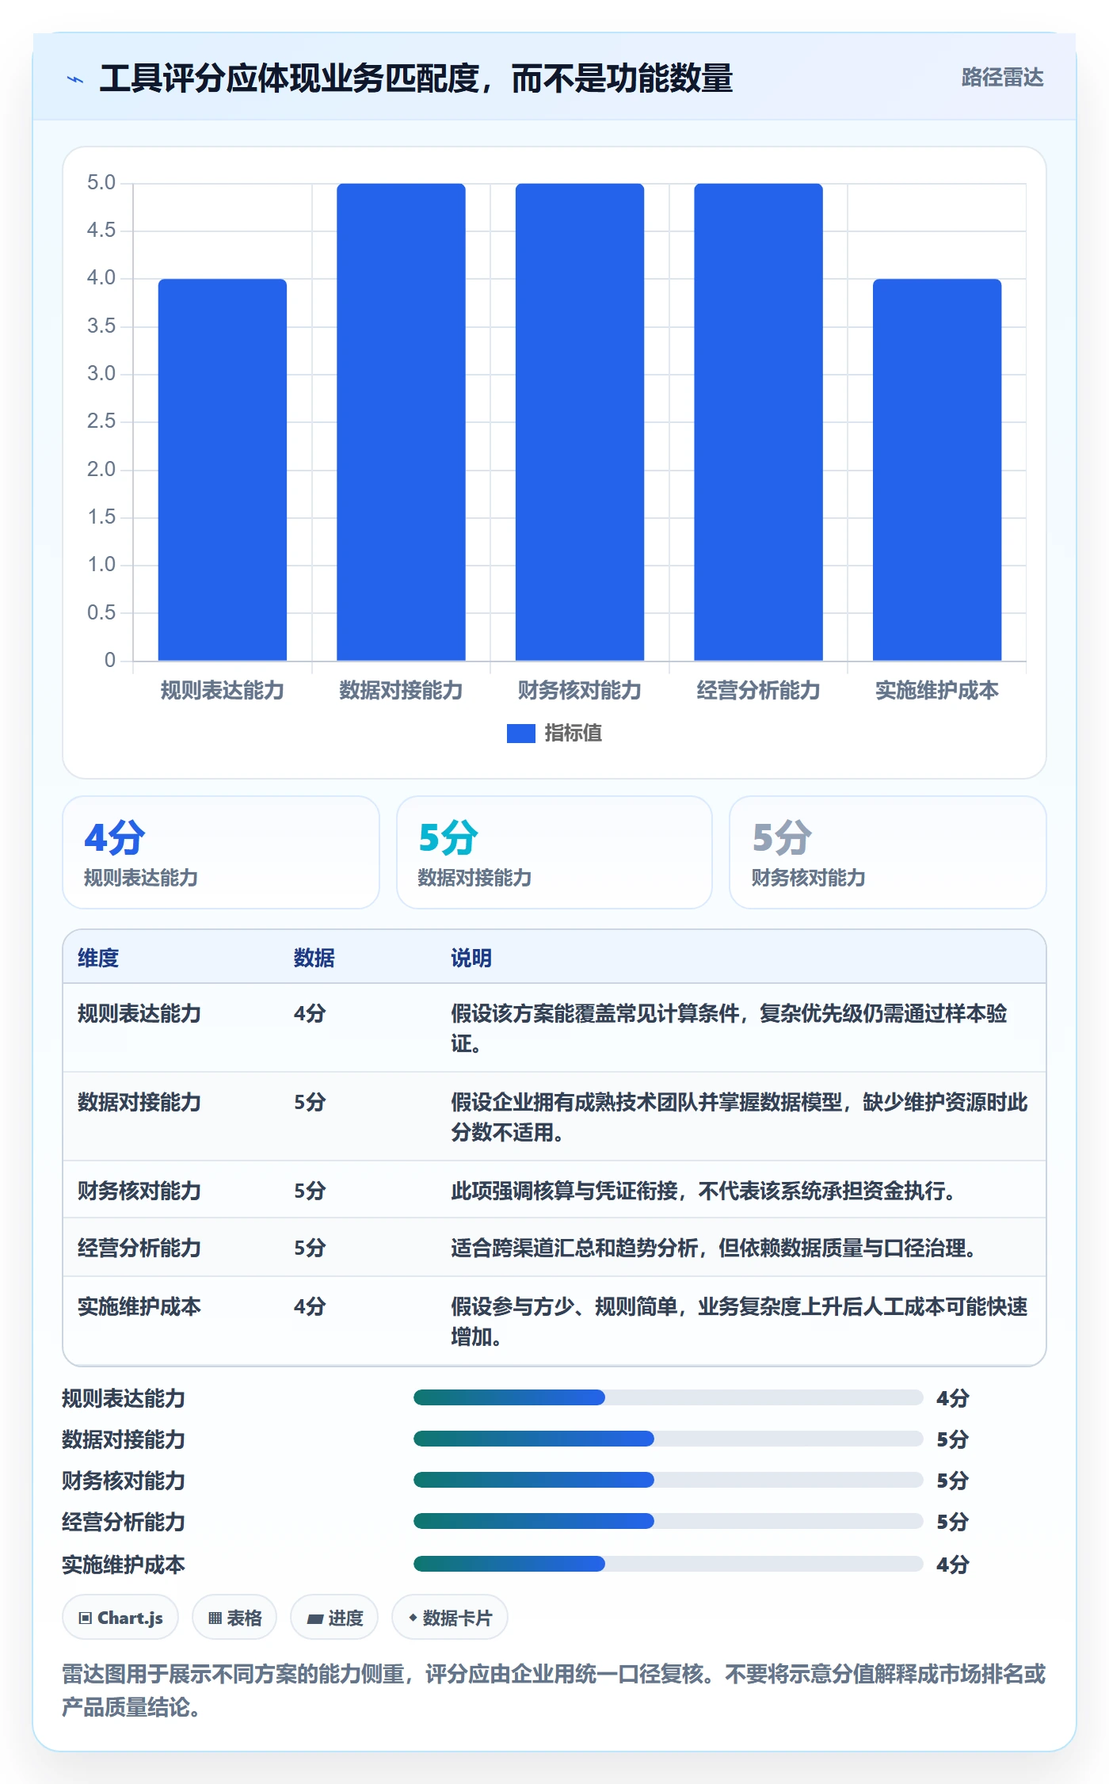
Task: Click the main title 工具评分应体现业务匹配度
Action: [x=416, y=78]
